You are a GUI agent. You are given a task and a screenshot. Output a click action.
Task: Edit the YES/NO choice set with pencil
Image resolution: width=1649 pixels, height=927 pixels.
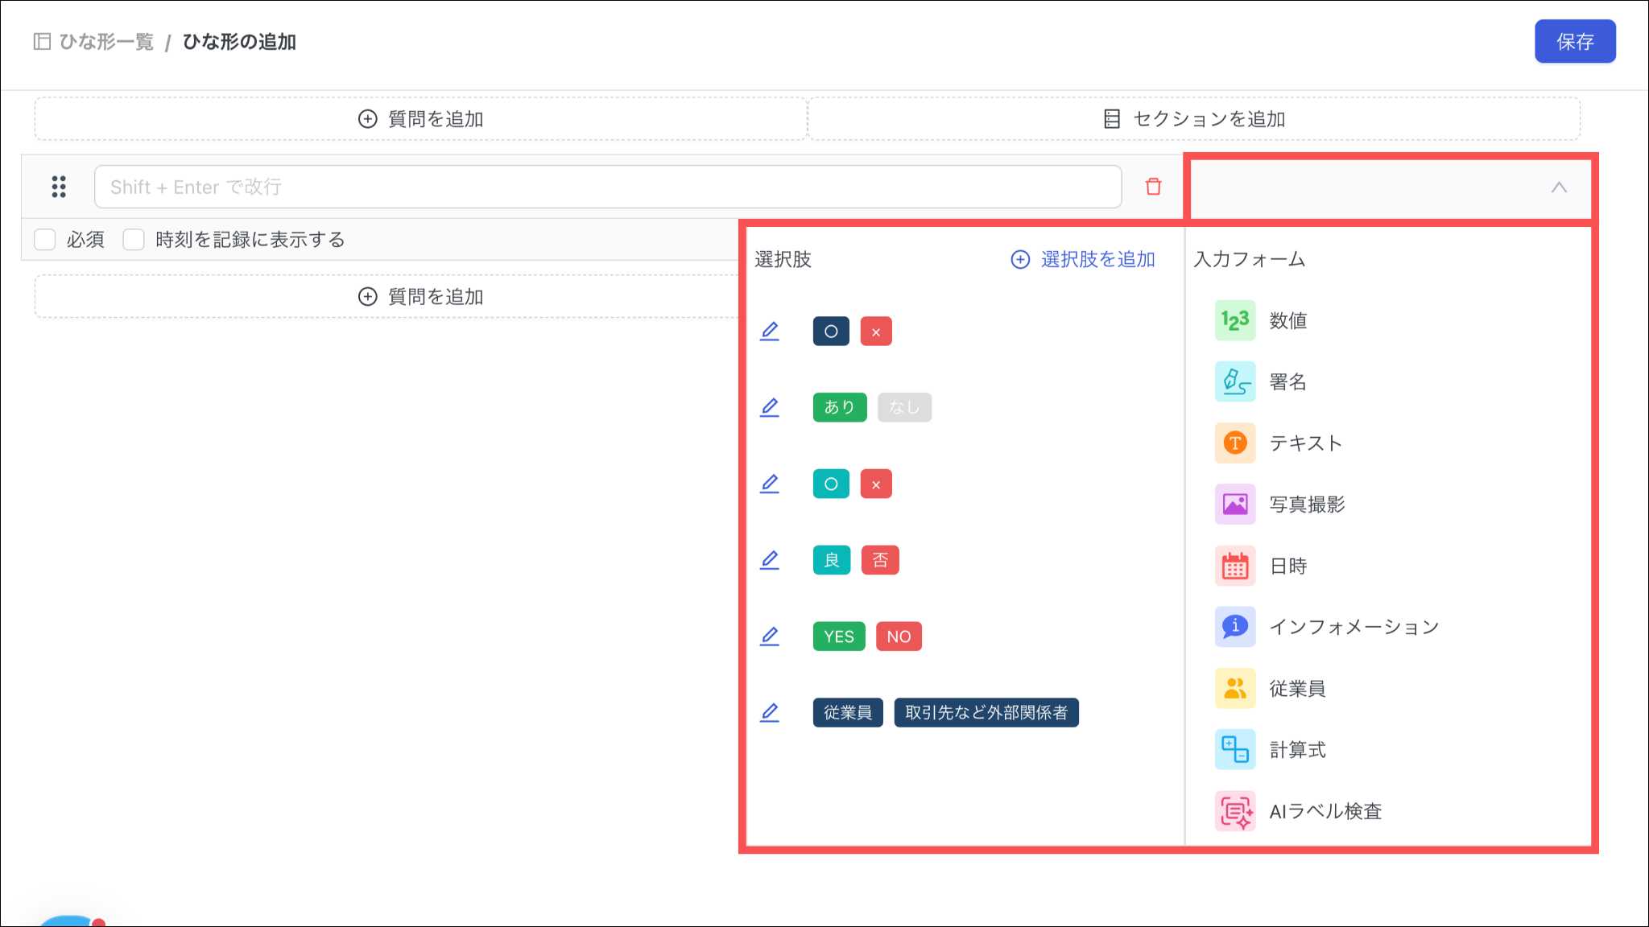coord(770,637)
